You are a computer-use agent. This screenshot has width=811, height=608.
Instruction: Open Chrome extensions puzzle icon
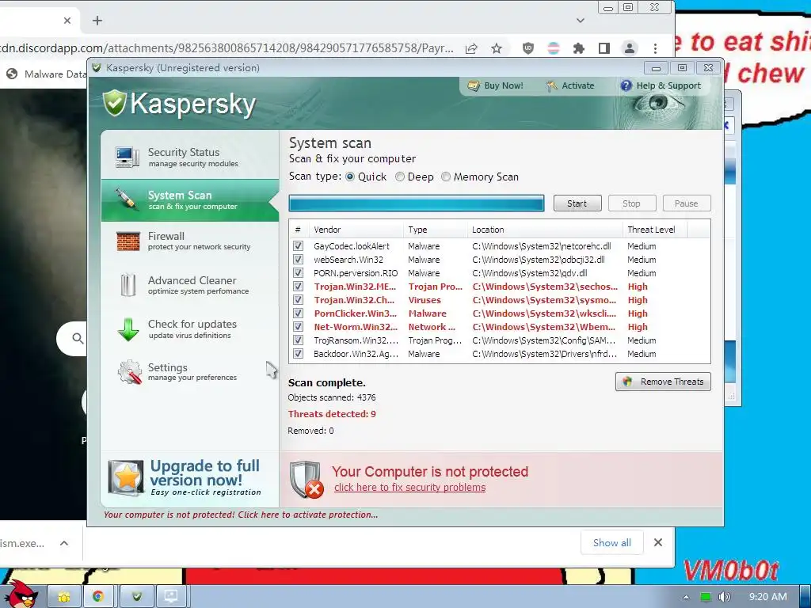(x=578, y=48)
